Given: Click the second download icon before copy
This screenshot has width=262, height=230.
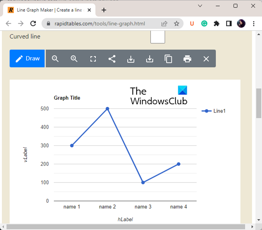Looking at the screenshot, I should (x=150, y=59).
